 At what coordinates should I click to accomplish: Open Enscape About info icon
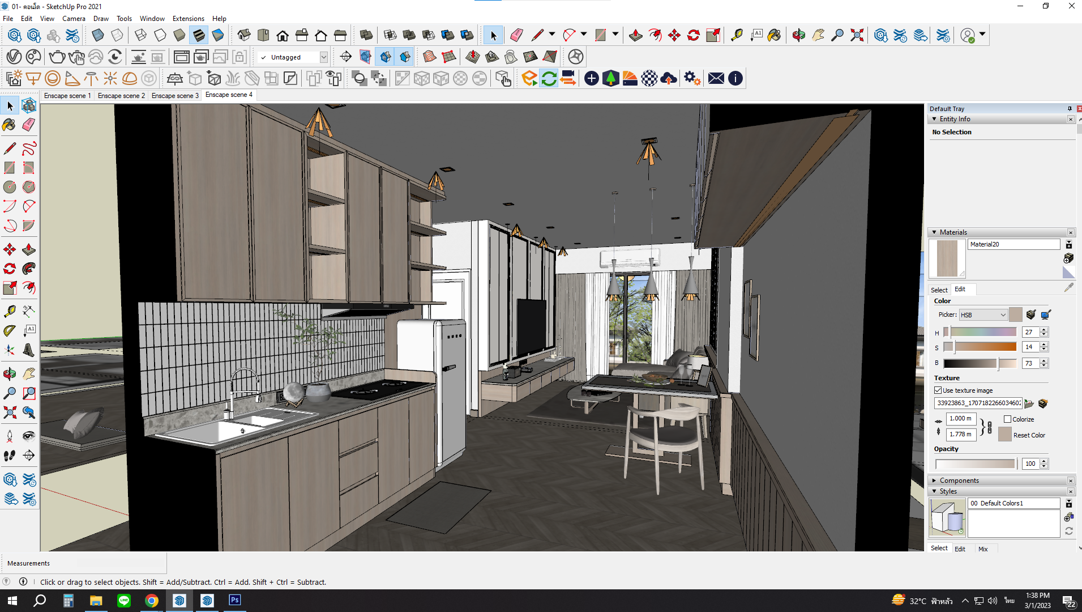click(x=735, y=78)
